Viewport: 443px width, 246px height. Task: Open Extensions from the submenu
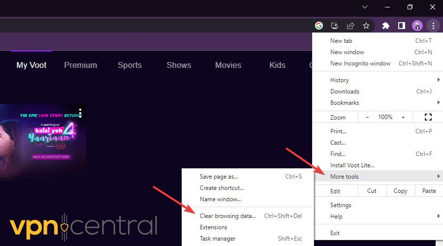(x=248, y=227)
